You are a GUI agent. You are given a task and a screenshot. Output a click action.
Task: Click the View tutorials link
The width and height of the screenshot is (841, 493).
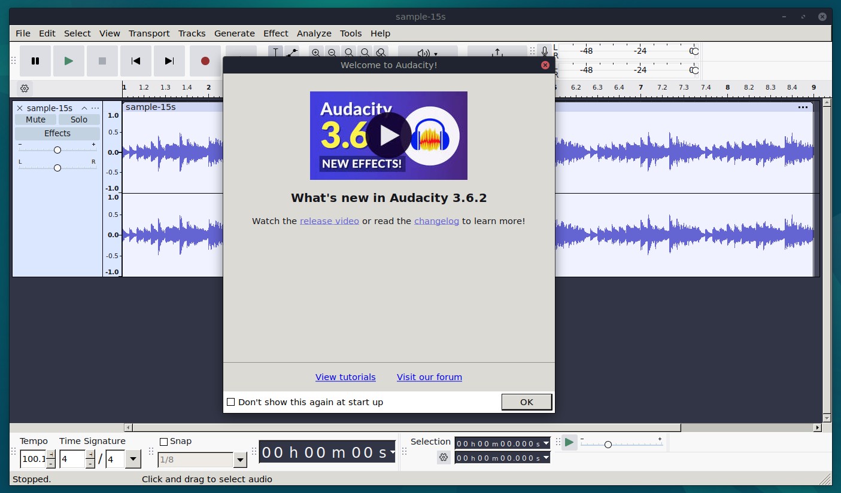coord(345,377)
